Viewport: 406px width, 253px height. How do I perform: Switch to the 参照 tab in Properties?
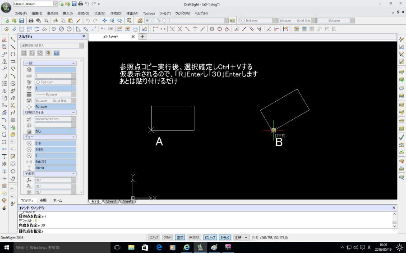tap(43, 200)
